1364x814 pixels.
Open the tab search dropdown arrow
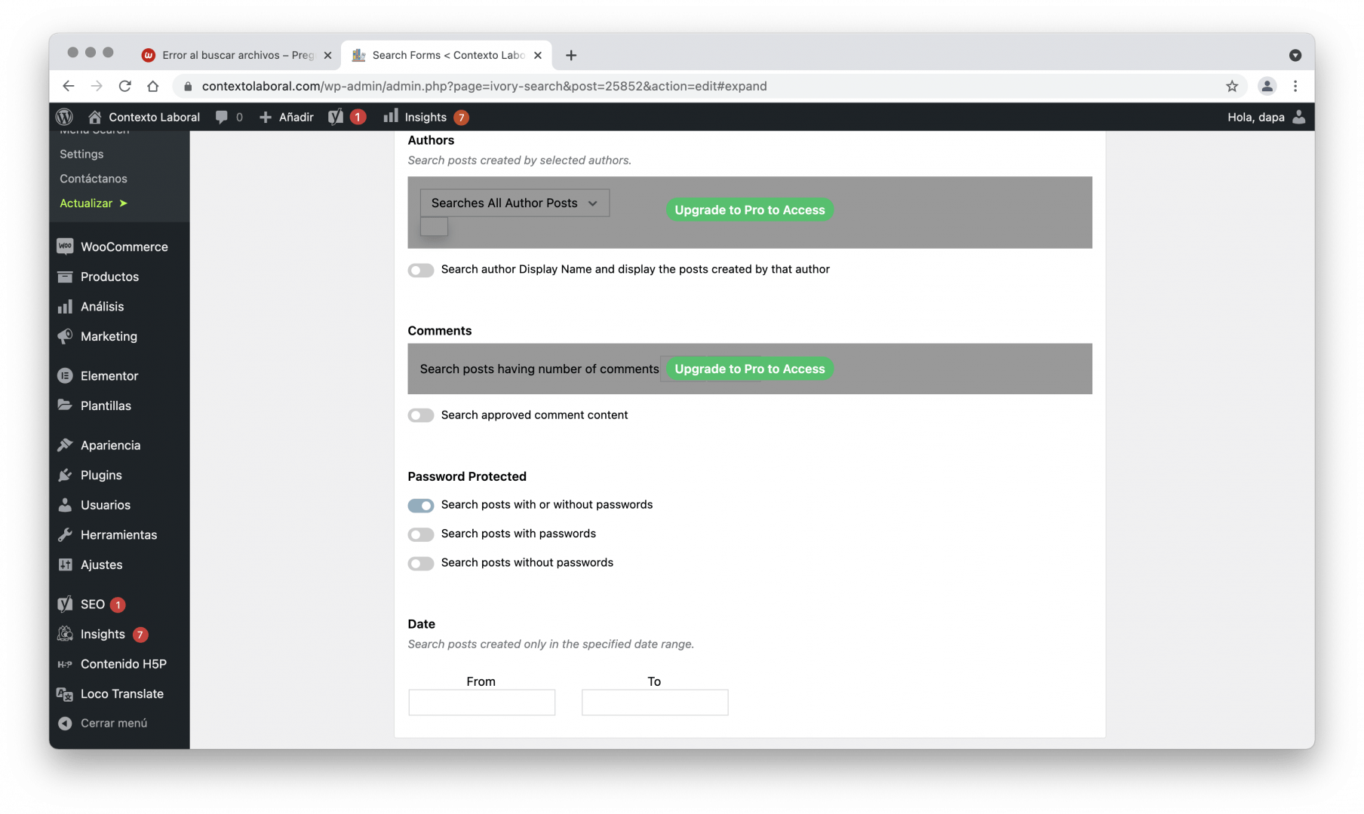[x=1295, y=55]
